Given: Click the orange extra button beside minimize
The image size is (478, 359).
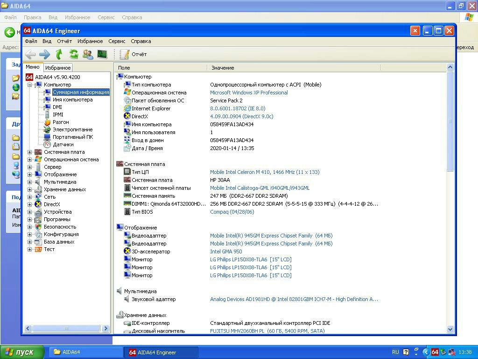Looking at the screenshot, I should click(x=415, y=30).
